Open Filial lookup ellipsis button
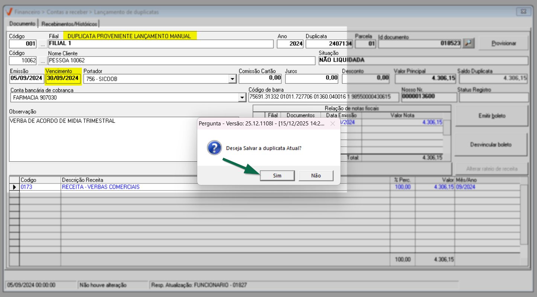The image size is (537, 297). coord(43,44)
